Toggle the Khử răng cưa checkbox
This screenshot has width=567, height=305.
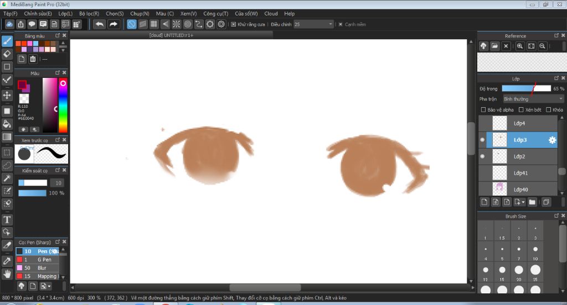[234, 24]
